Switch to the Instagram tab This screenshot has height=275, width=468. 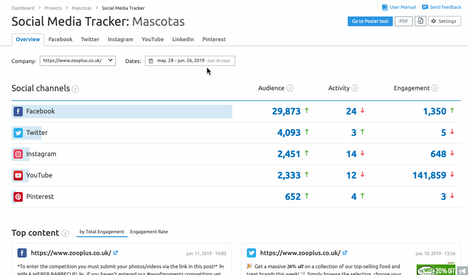[x=120, y=39]
